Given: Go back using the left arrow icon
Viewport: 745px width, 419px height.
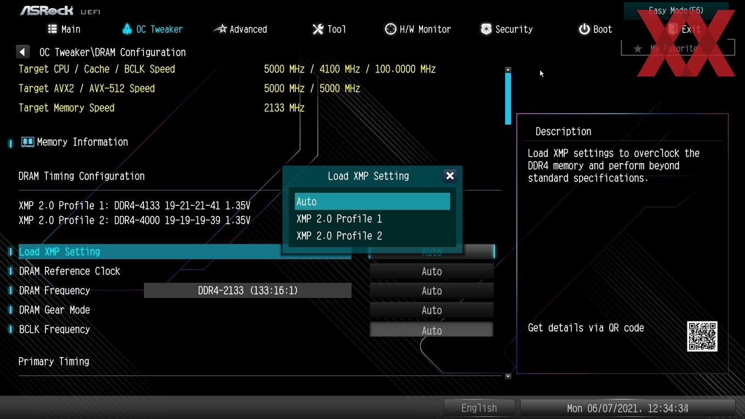Looking at the screenshot, I should 22,52.
